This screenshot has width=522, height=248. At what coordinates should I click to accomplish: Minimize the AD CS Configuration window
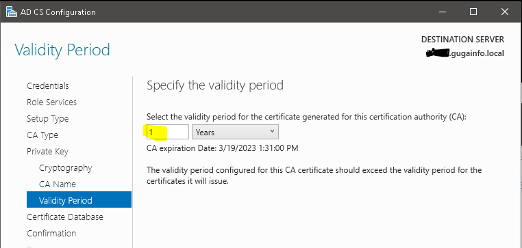coord(441,12)
